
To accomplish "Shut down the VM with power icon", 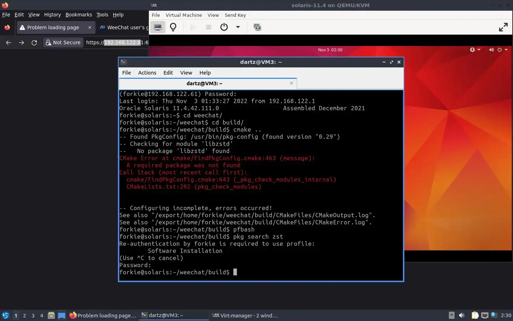I will click(224, 27).
